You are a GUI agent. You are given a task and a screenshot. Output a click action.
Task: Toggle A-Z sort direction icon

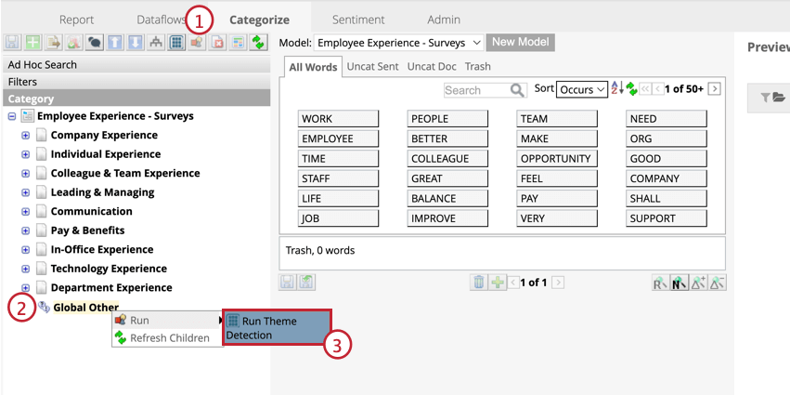(x=617, y=89)
